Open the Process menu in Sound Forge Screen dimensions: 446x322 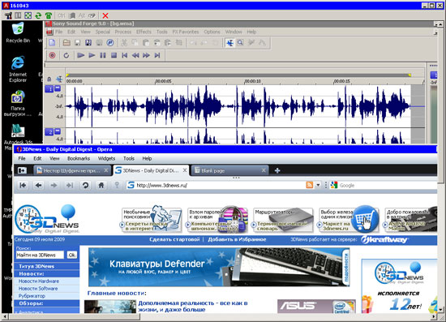tap(123, 32)
